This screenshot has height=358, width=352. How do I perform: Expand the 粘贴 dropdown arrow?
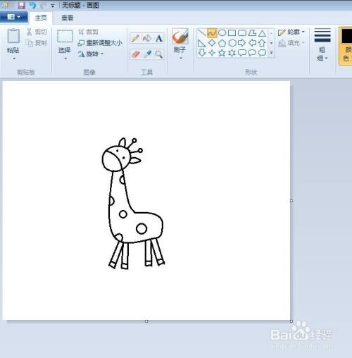14,58
